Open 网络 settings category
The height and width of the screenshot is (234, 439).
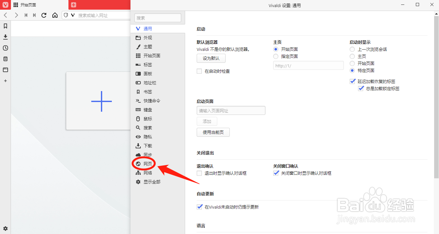tap(158, 173)
